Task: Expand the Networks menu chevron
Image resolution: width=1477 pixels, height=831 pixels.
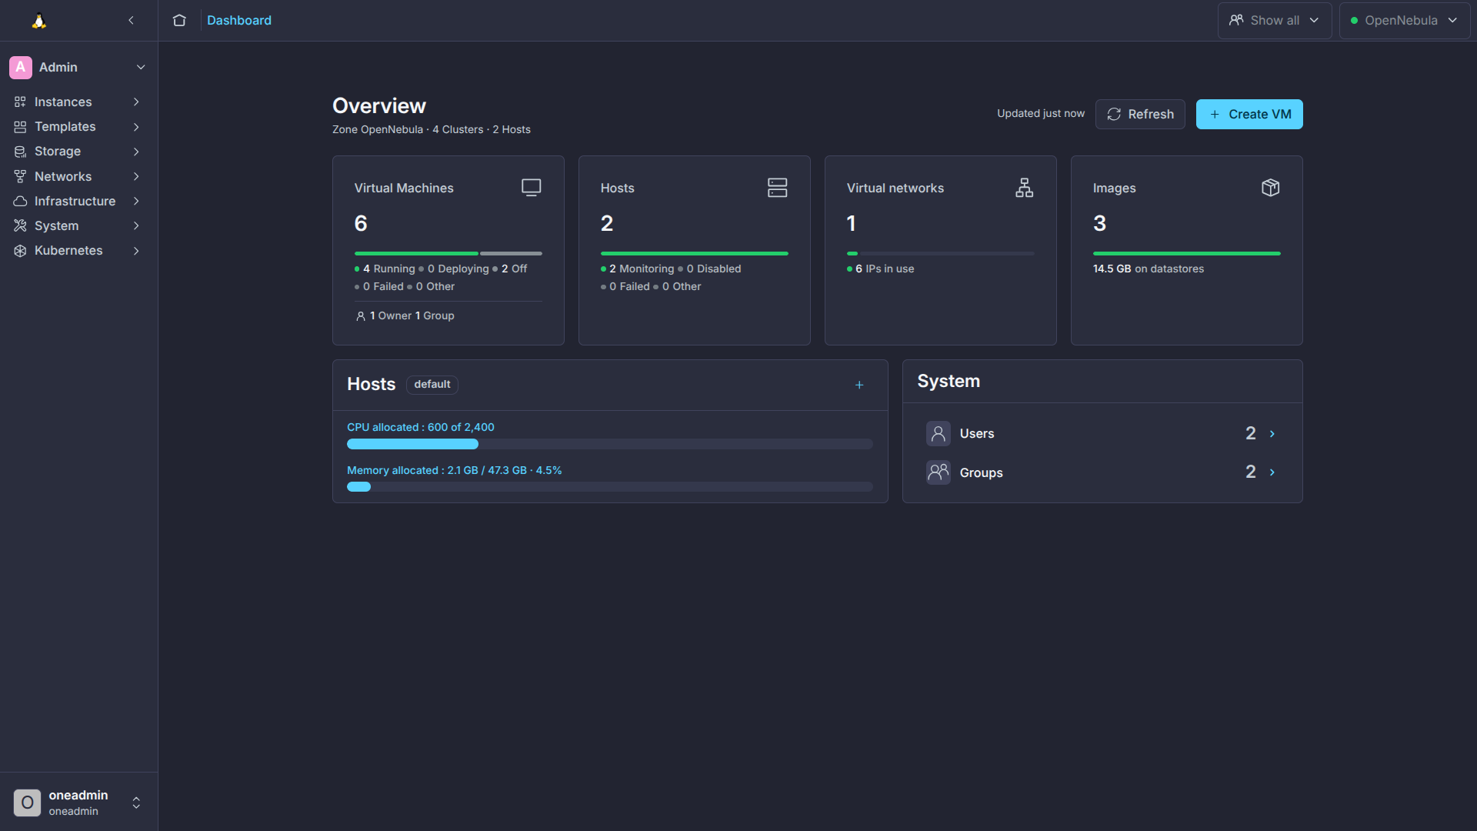Action: coord(136,177)
